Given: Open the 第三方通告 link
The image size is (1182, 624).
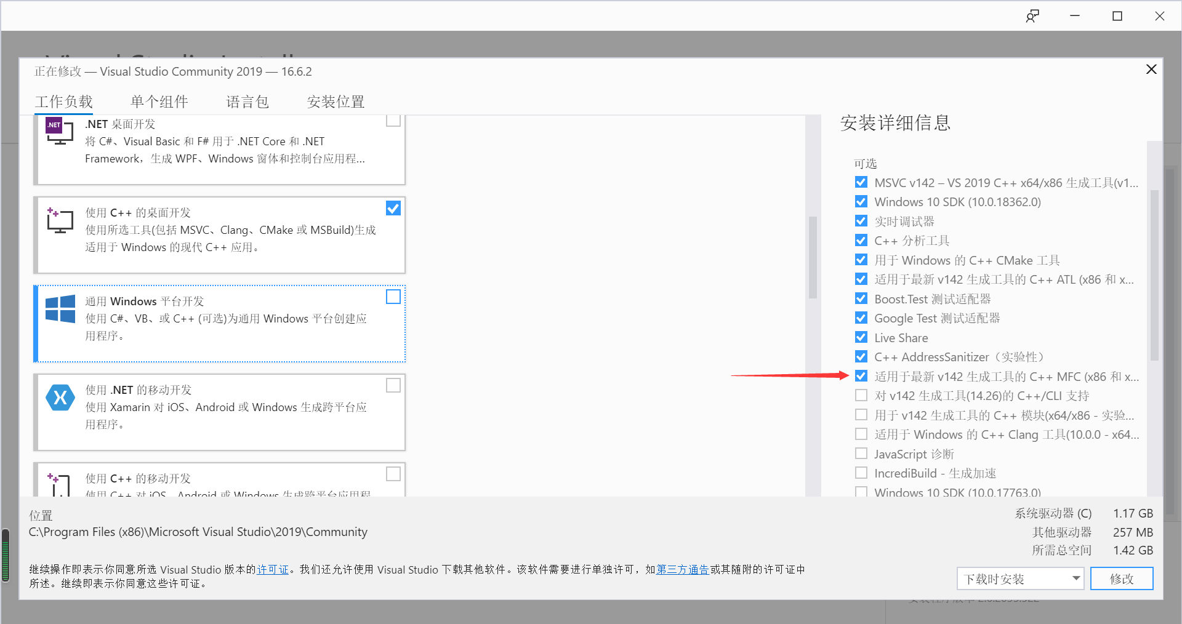Looking at the screenshot, I should point(682,569).
